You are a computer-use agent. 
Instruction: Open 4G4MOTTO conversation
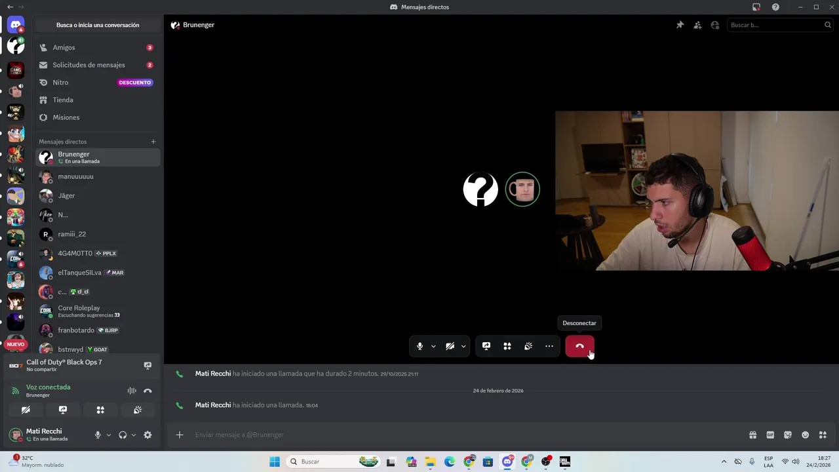(x=97, y=253)
